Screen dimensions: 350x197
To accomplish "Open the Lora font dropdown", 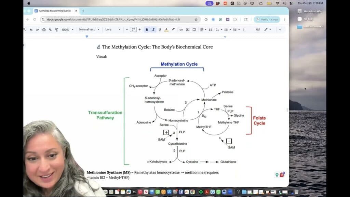I will point(113,30).
